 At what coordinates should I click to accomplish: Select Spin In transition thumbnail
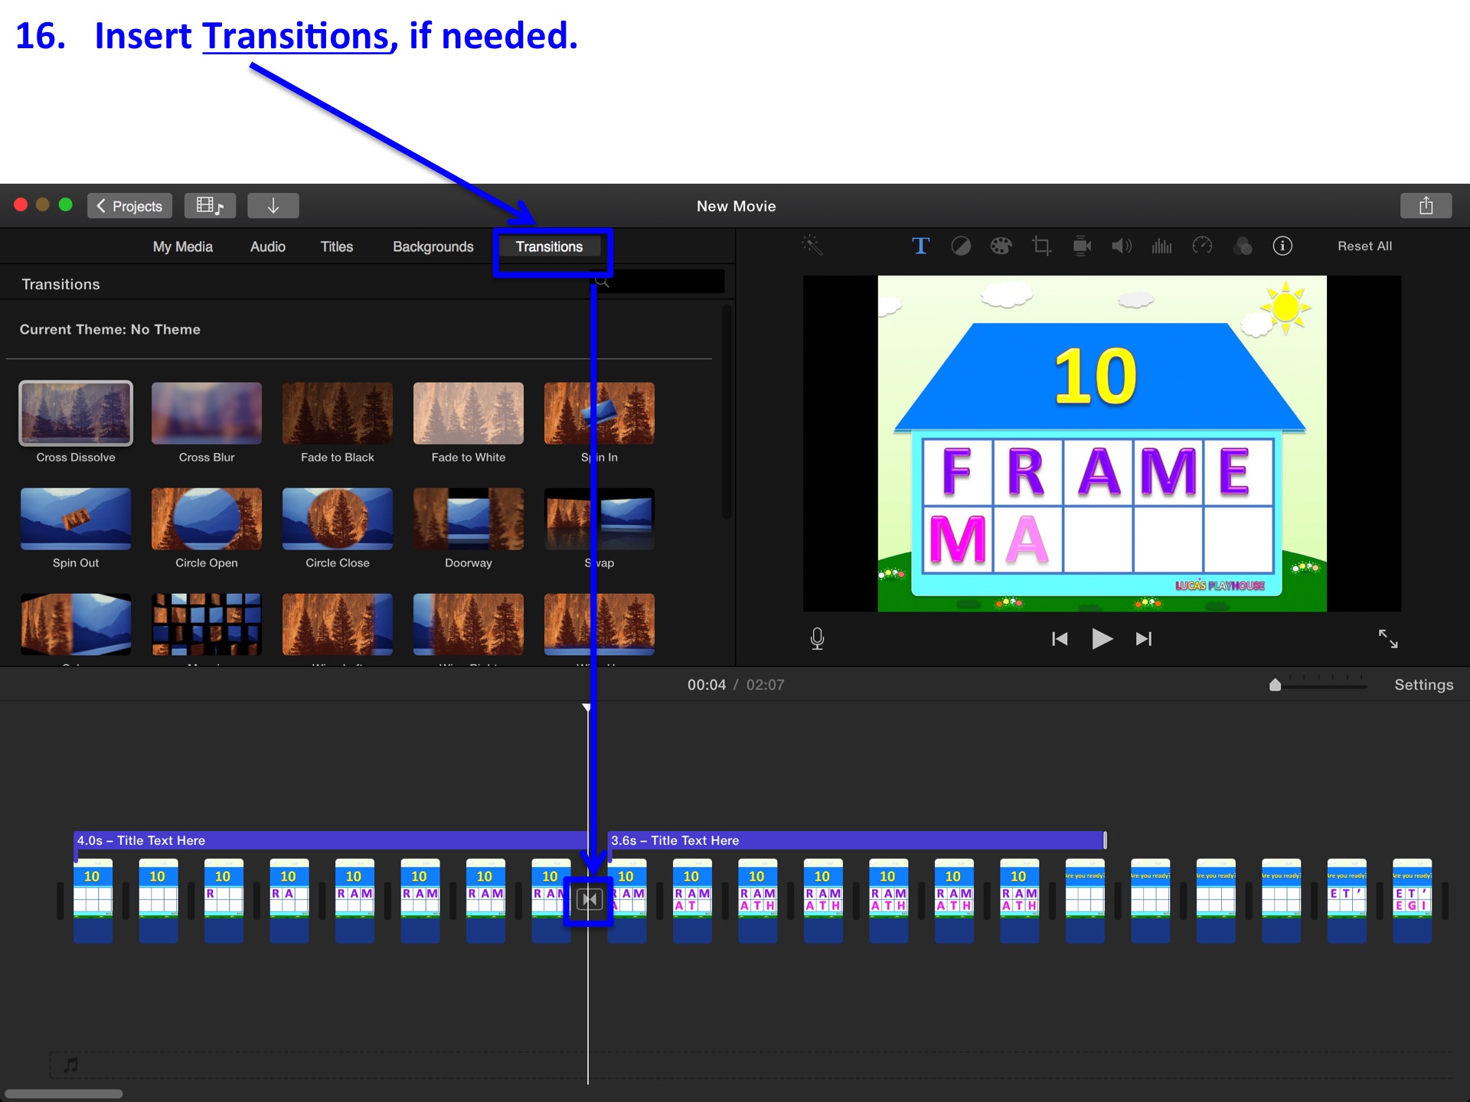(599, 413)
